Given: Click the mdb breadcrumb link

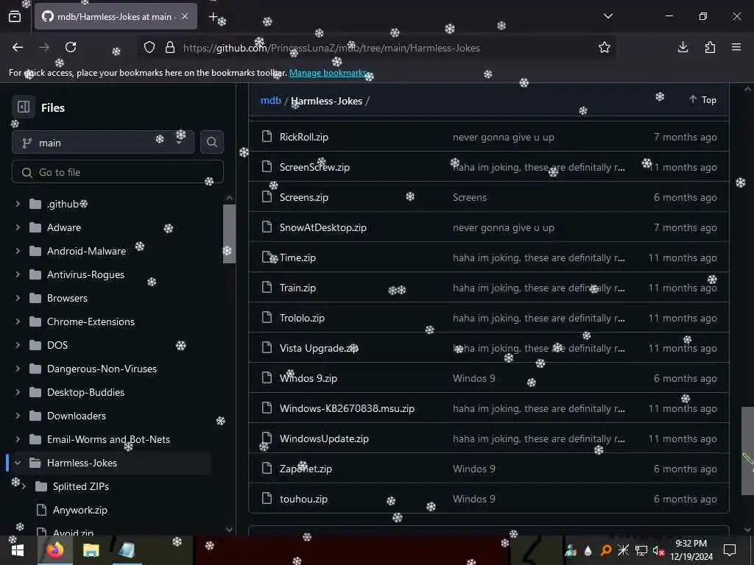Looking at the screenshot, I should (x=271, y=100).
